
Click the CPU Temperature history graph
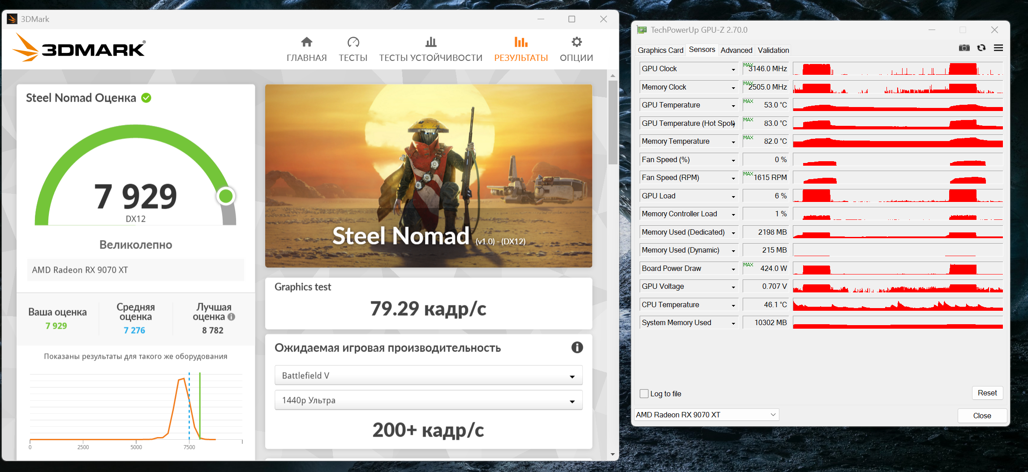(898, 305)
